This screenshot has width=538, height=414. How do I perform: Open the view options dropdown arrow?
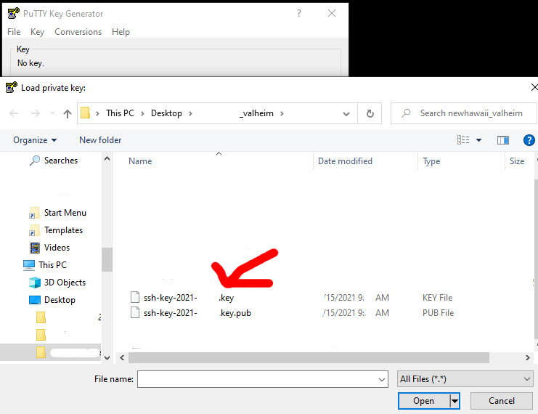point(478,140)
